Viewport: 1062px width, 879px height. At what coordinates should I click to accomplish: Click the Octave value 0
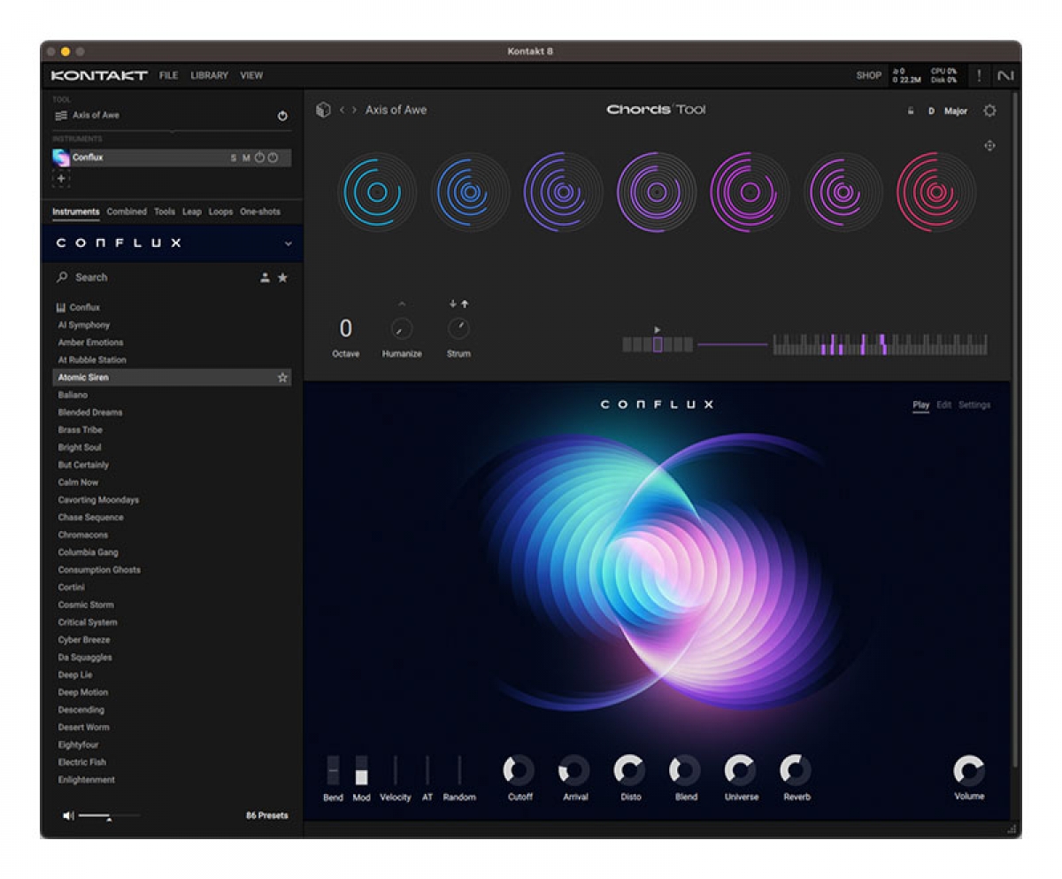pos(346,328)
